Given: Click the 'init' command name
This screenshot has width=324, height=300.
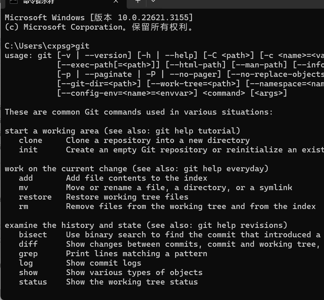Looking at the screenshot, I should (28, 150).
